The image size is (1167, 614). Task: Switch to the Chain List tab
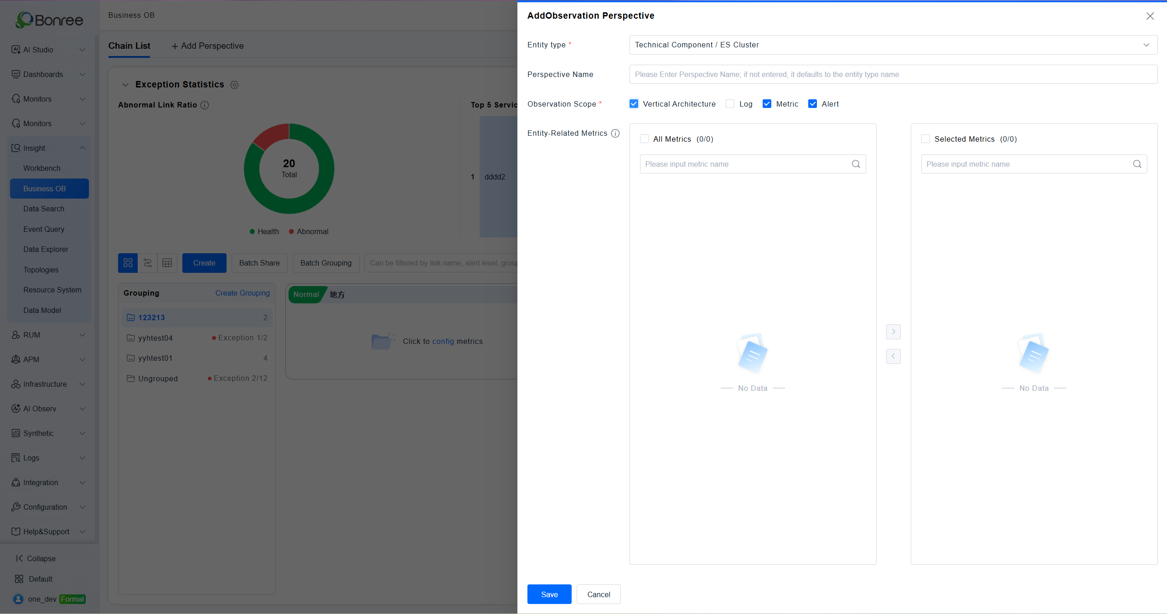pos(129,46)
